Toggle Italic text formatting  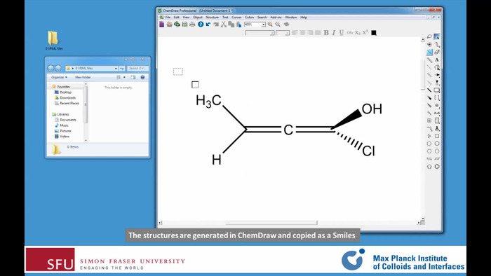point(333,33)
